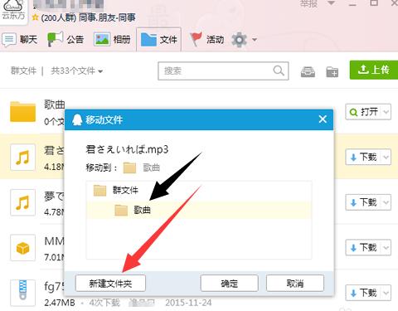Click the zip archive icon of fg7 file
398x311 pixels.
point(22,293)
